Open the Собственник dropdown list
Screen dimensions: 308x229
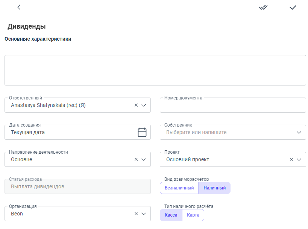tap(299, 133)
